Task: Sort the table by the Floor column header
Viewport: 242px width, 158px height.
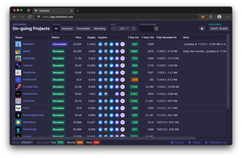Action: click(78, 37)
